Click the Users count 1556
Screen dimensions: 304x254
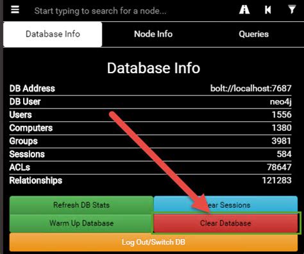[282, 115]
